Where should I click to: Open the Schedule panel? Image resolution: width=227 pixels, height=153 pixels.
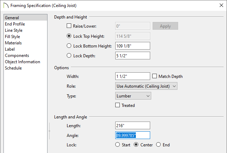tap(13, 68)
